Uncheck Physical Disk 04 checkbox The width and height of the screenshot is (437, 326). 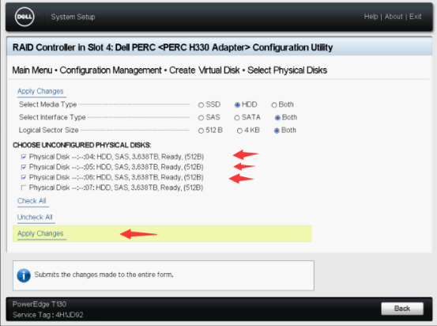point(24,157)
